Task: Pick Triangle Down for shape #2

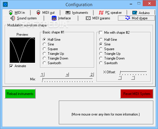Action: tap(112, 58)
